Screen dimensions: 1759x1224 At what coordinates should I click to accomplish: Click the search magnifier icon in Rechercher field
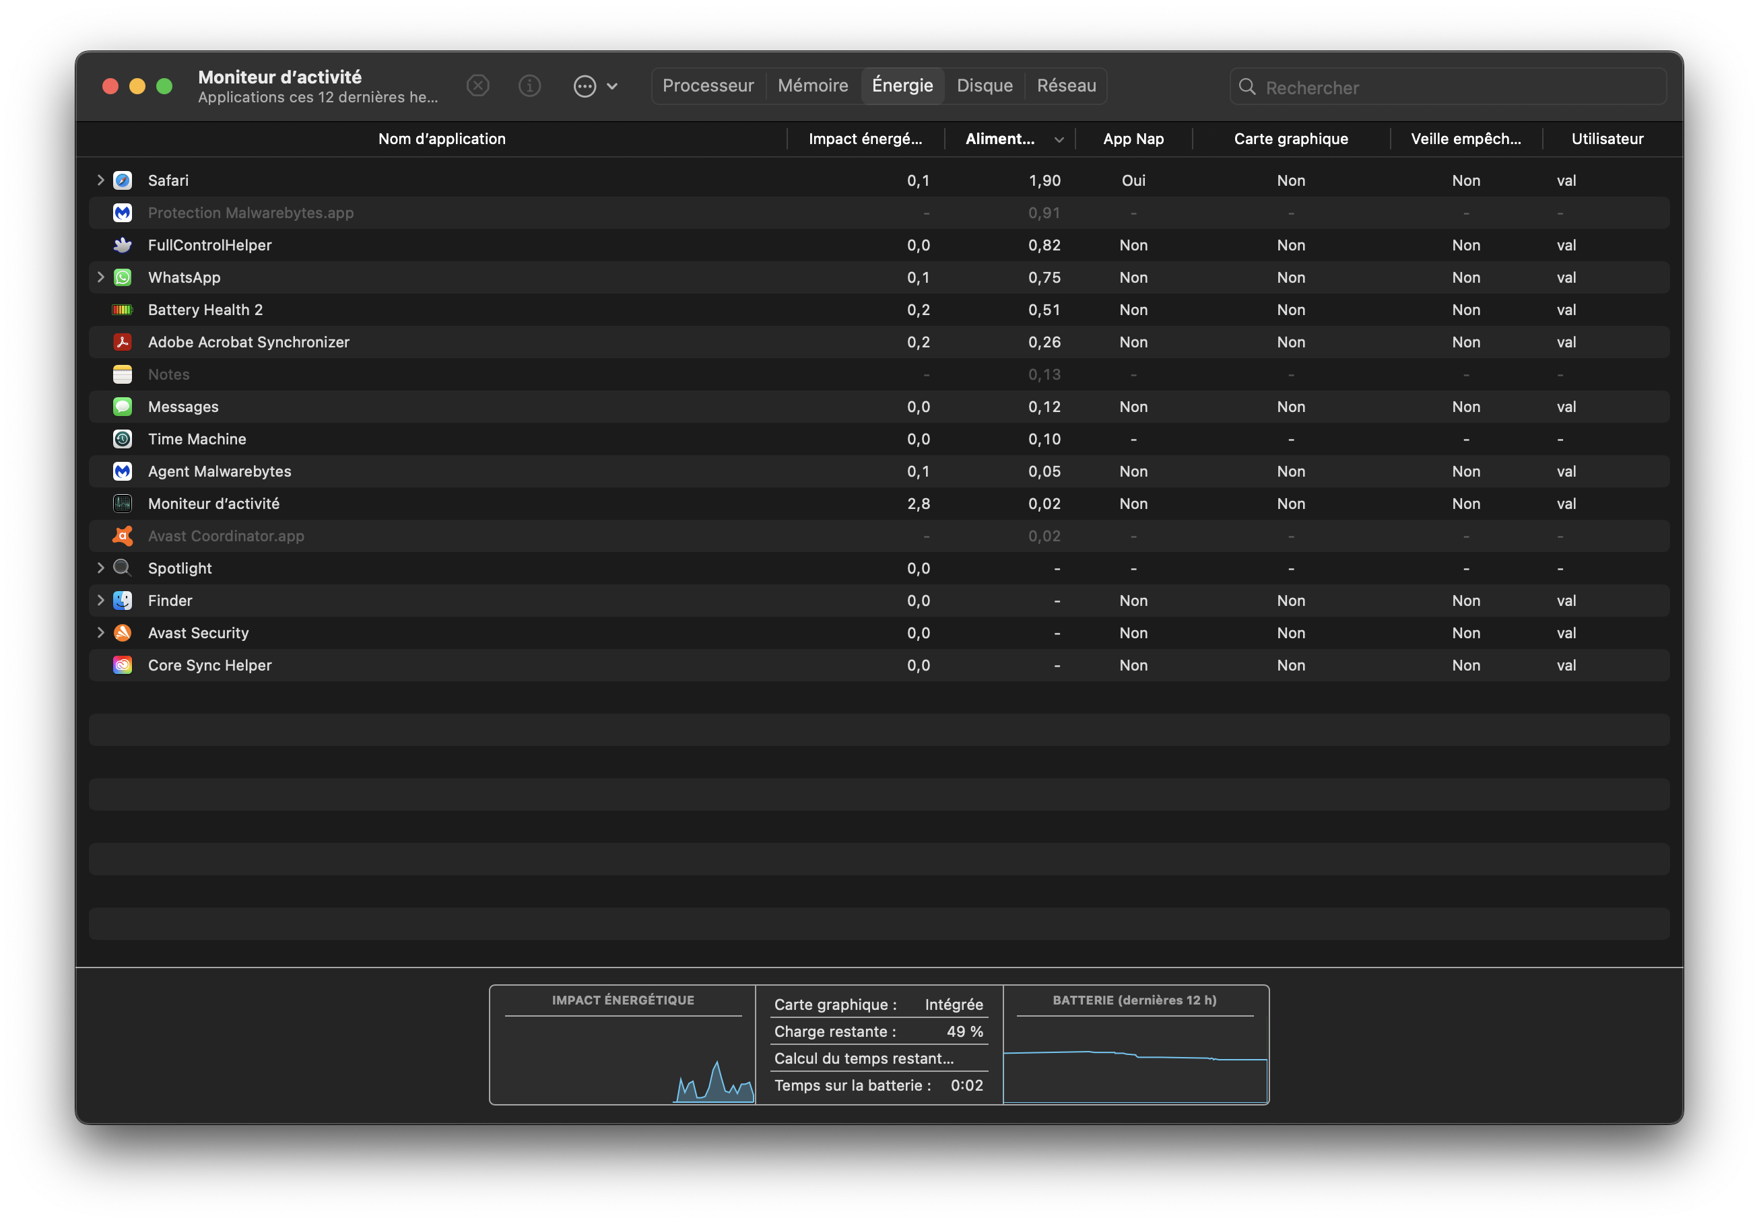pos(1247,88)
